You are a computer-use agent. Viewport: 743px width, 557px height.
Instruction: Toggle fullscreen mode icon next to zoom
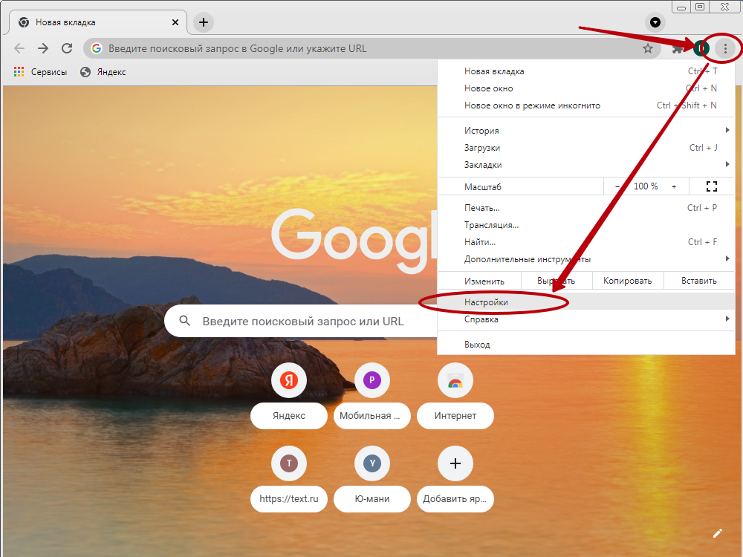click(711, 186)
